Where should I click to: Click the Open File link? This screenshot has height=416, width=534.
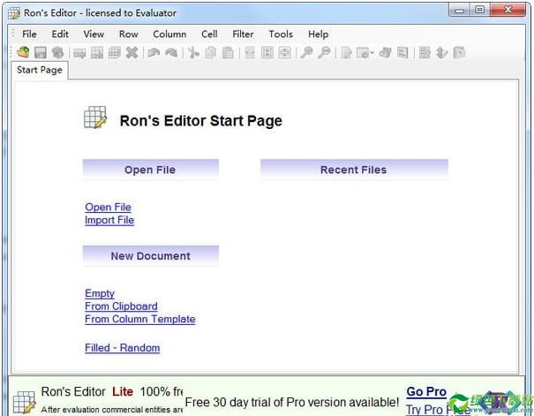[108, 208]
